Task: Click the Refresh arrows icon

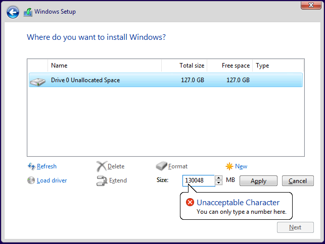Action: 31,166
